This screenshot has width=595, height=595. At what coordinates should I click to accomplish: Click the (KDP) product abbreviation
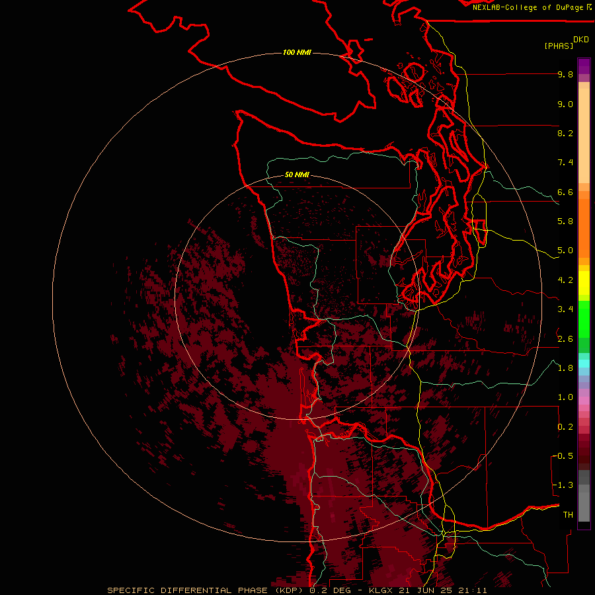coord(290,590)
